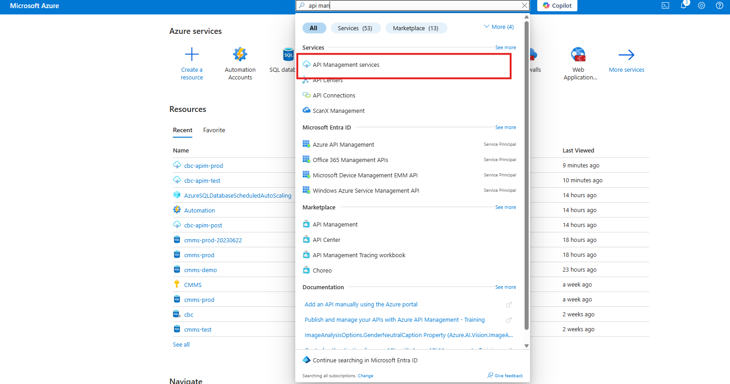Click inside the api man search field

[406, 5]
